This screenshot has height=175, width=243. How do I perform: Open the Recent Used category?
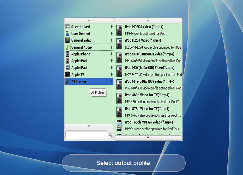point(89,27)
